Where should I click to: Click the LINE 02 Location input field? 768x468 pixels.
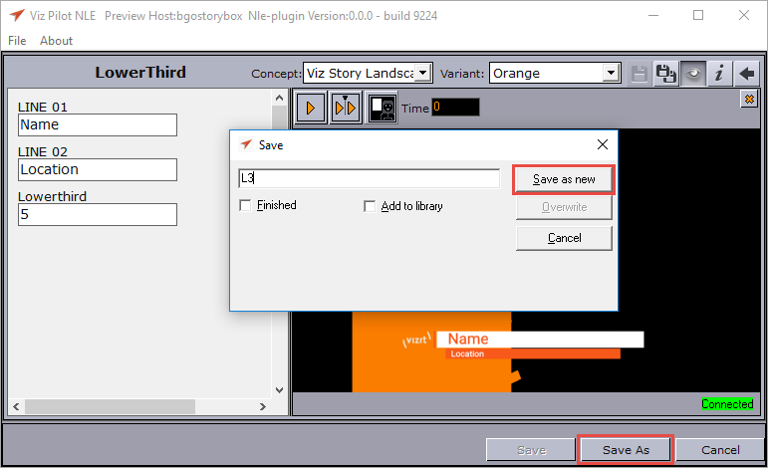pos(98,169)
